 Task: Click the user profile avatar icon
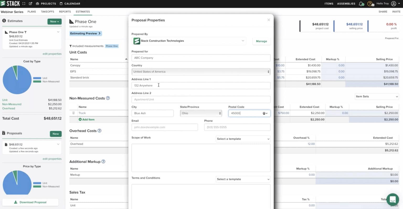click(394, 4)
